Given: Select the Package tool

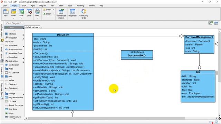Looking at the screenshot, I should [x=12, y=94].
